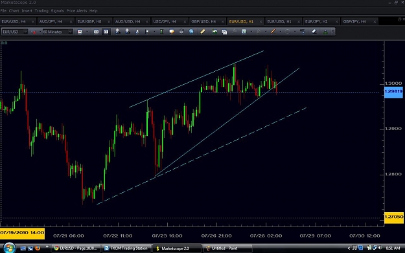405x253 pixels.
Task: Click the chart type icon
Action: pyautogui.click(x=80, y=32)
